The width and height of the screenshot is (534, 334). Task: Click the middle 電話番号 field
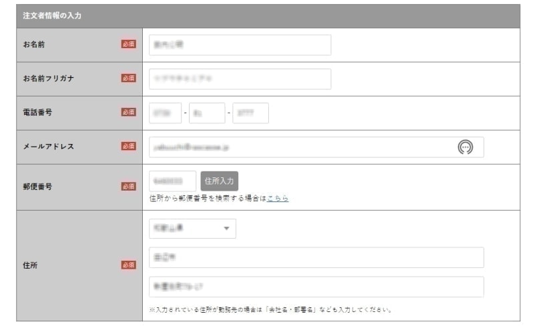[207, 113]
